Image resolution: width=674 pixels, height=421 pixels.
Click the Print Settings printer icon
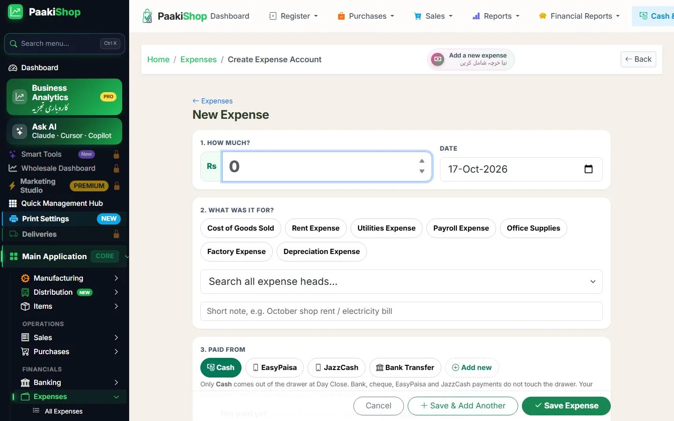click(x=14, y=219)
